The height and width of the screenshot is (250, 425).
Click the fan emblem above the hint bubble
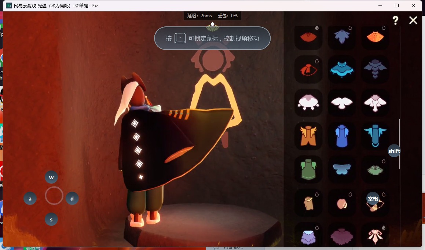coord(213,27)
